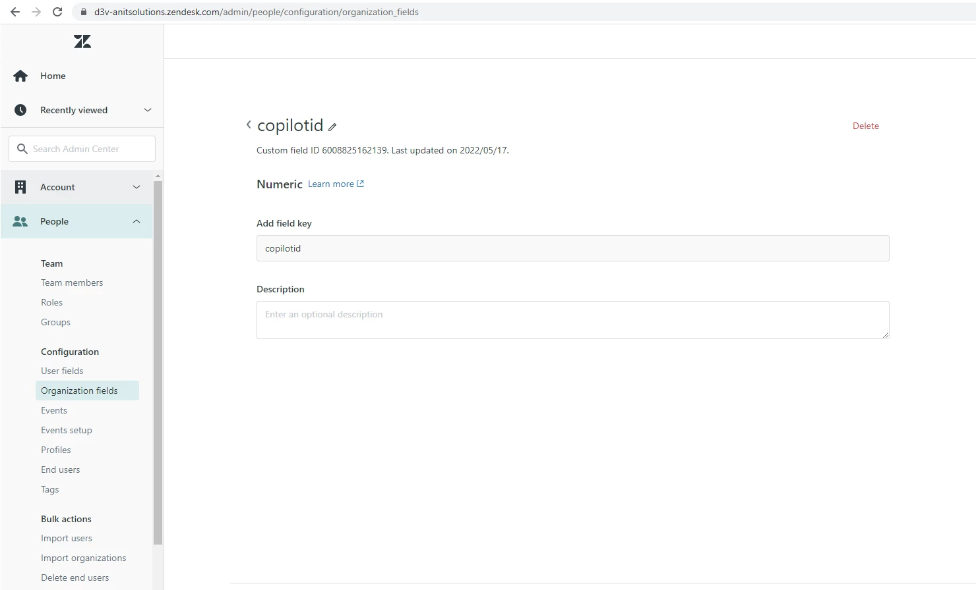Expand the Recently viewed chevron
Screen dimensions: 976x590
(x=148, y=110)
